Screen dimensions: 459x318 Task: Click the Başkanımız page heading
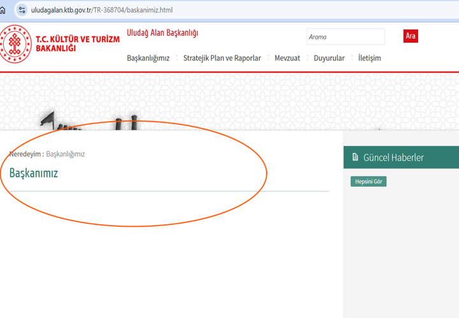(33, 173)
